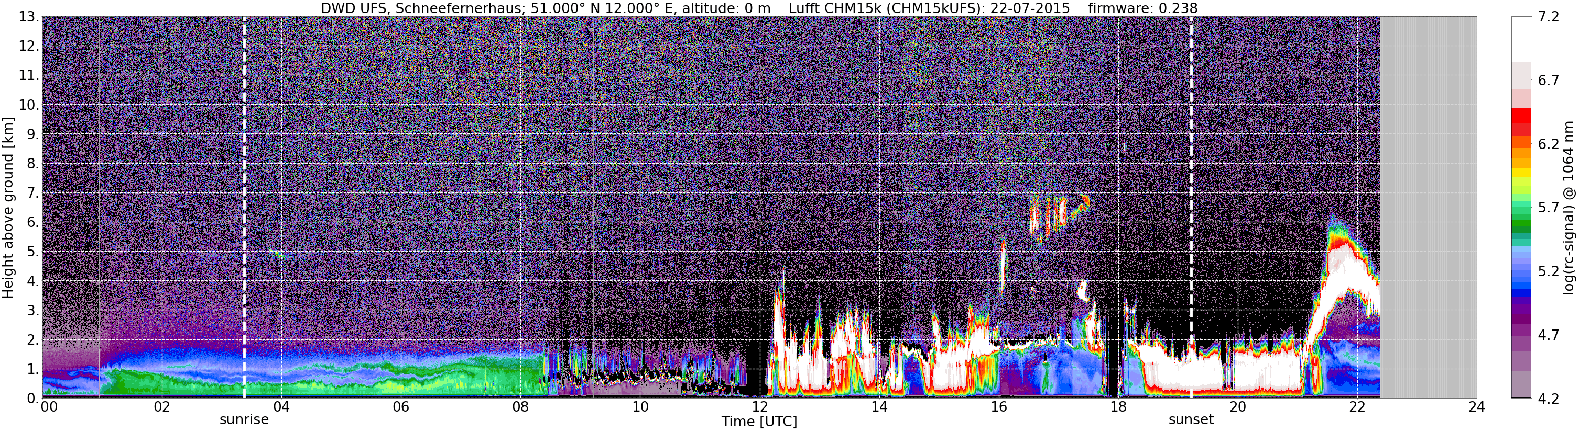
Task: Click the colorbar tick value 7.2
Action: 1549,17
